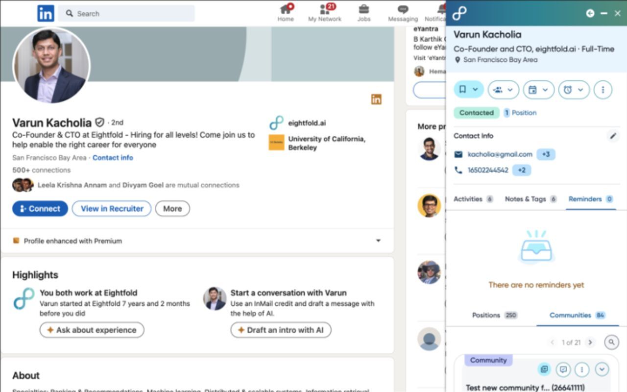Image resolution: width=627 pixels, height=392 pixels.
Task: Click Varun's photo in the Highlights section
Action: click(x=215, y=298)
